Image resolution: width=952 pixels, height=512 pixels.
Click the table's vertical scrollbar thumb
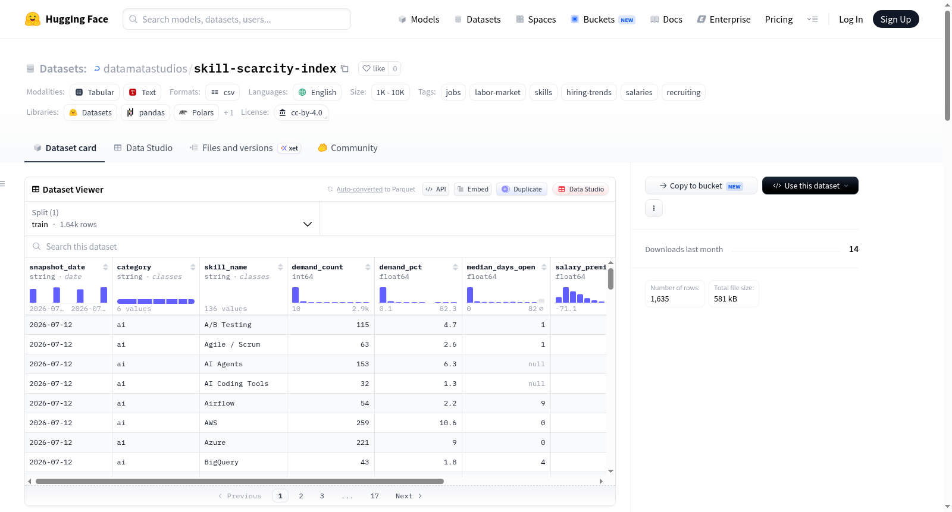(610, 279)
